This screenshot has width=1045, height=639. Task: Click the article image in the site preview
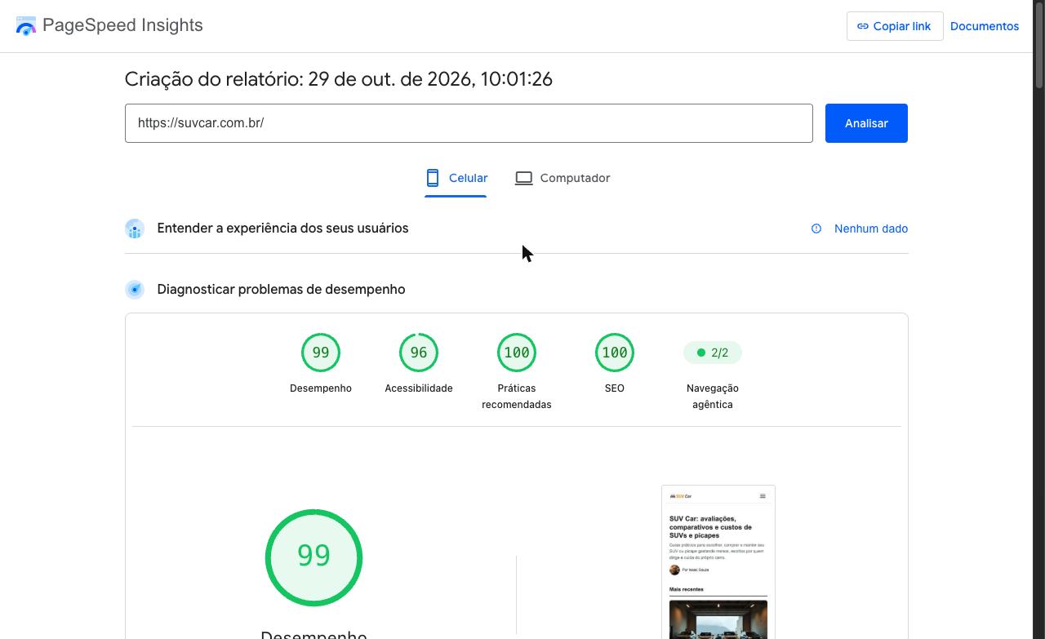pyautogui.click(x=718, y=620)
